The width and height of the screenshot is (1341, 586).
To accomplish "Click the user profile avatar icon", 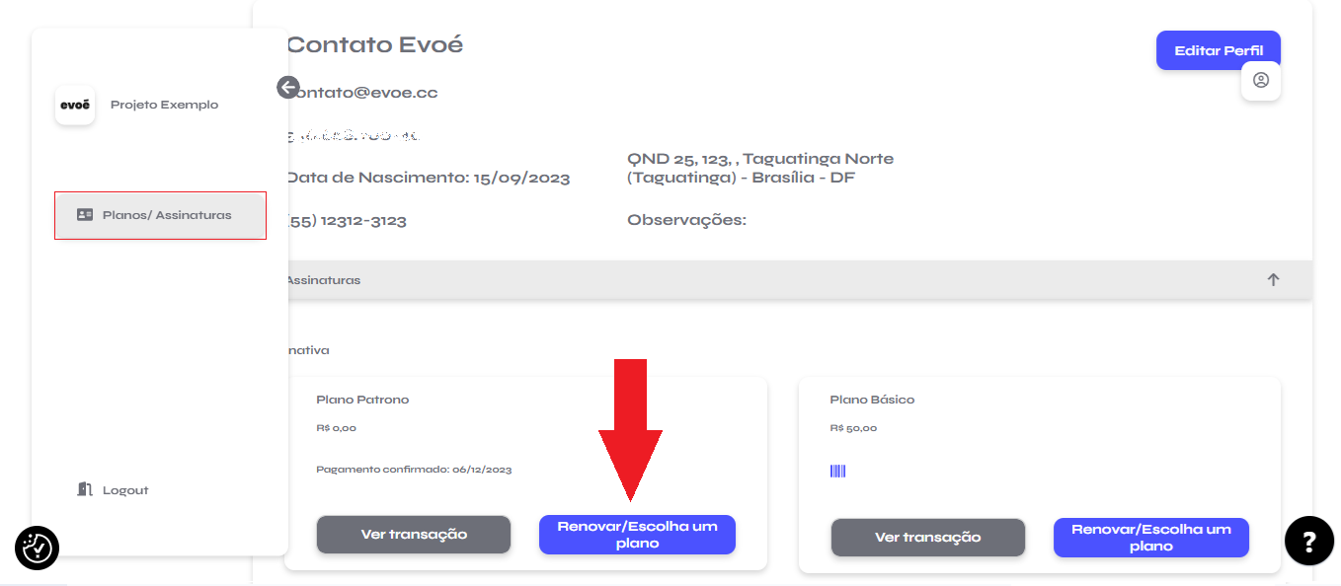I will tap(1261, 80).
